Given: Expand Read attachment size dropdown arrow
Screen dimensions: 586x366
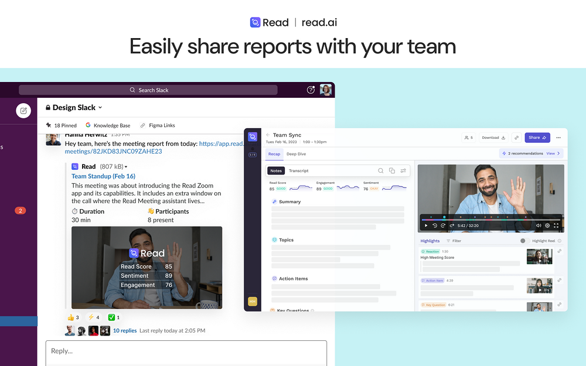Looking at the screenshot, I should point(126,167).
